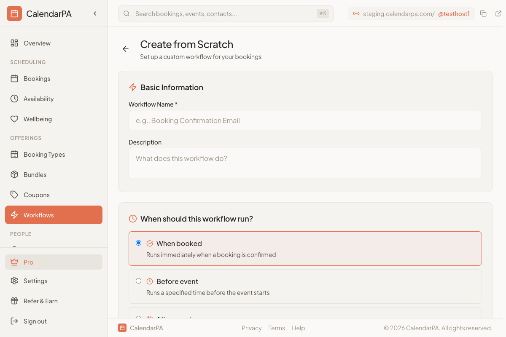
Task: Open the Privacy link in footer
Action: tap(251, 328)
